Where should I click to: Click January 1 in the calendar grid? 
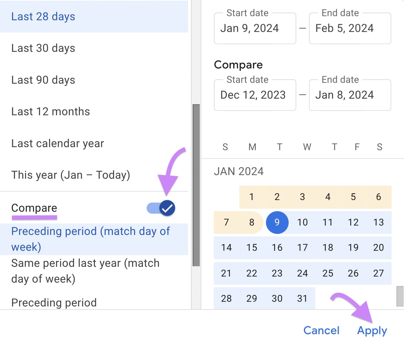[x=252, y=197]
